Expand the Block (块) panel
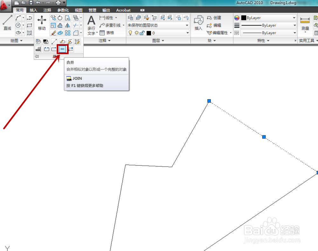This screenshot has width=318, height=251. [212, 41]
